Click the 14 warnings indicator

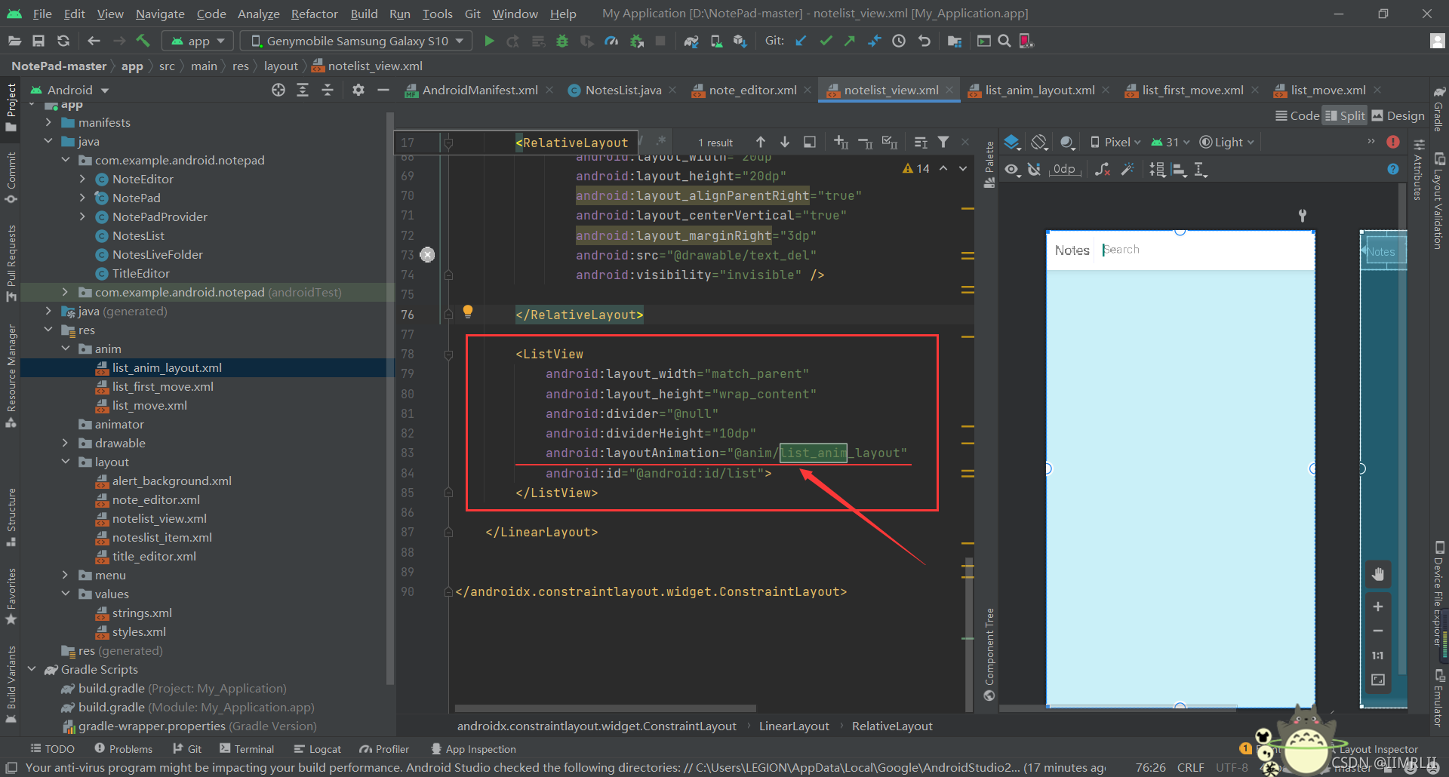point(916,169)
